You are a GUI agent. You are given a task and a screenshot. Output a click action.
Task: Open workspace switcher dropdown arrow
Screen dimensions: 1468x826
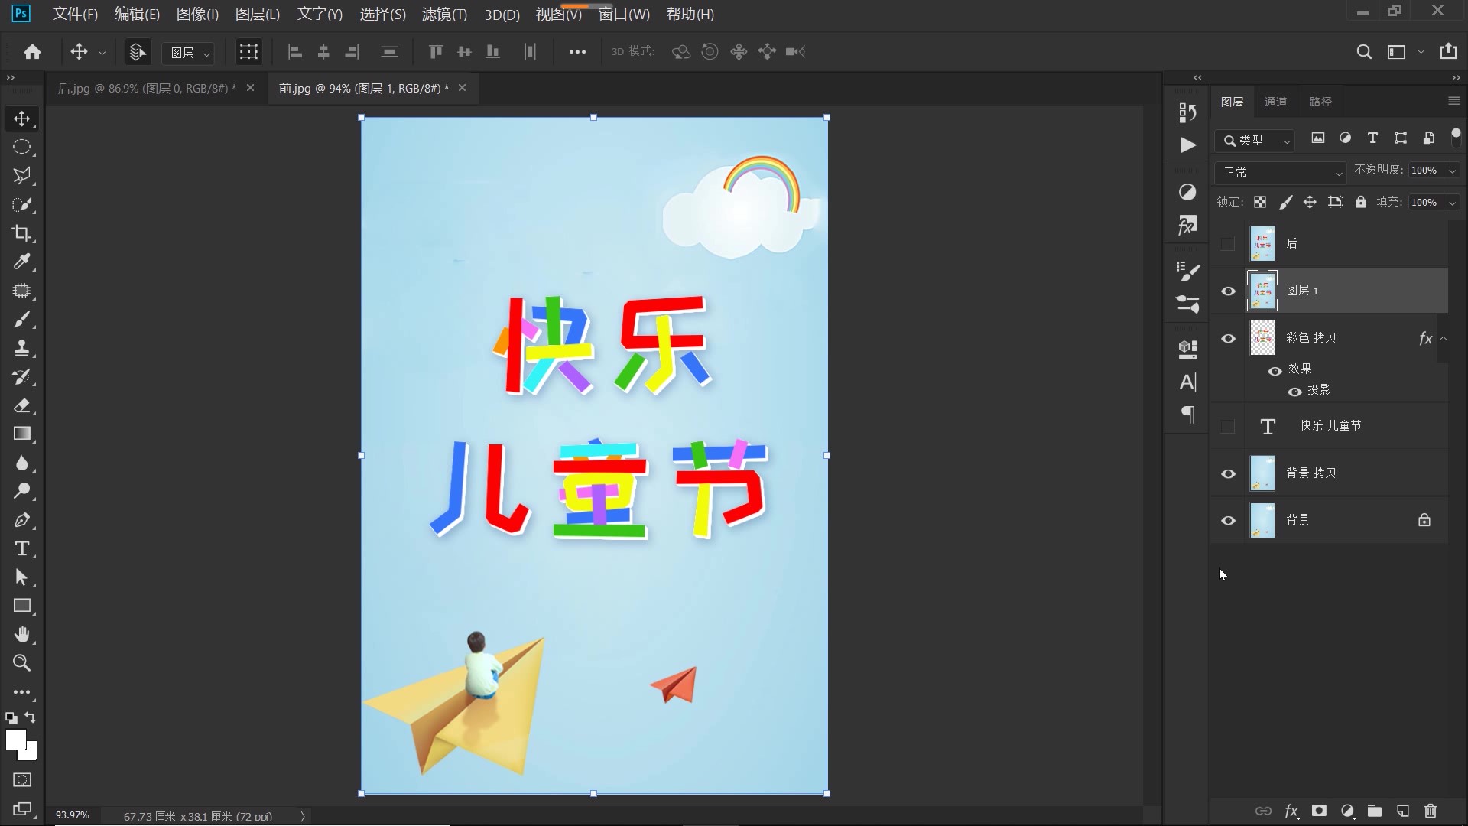coord(1421,52)
